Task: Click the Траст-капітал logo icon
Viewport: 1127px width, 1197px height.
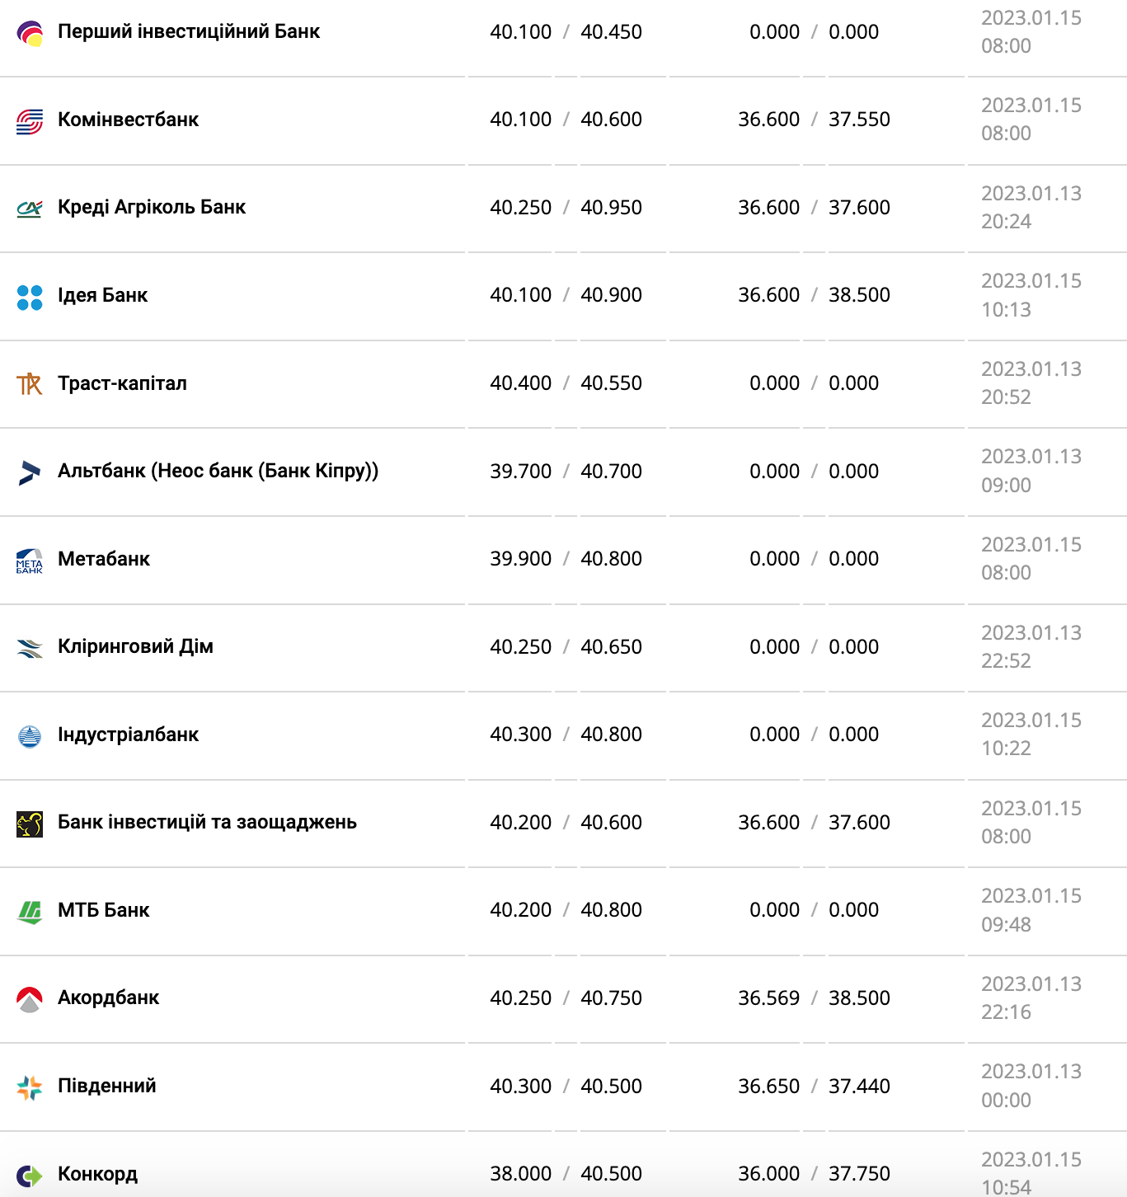Action: (x=30, y=384)
